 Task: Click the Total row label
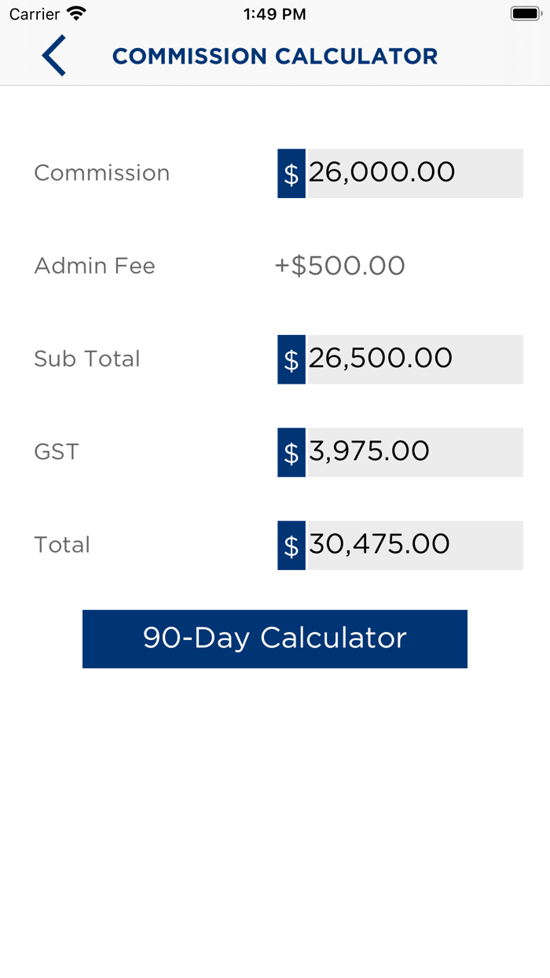click(61, 545)
